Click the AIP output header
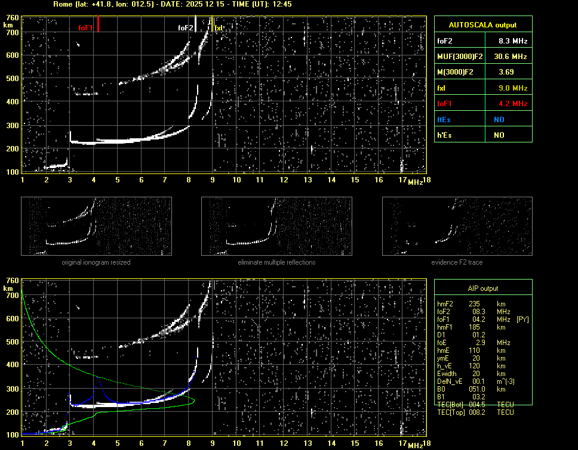Image resolution: width=578 pixels, height=450 pixels. coord(482,288)
